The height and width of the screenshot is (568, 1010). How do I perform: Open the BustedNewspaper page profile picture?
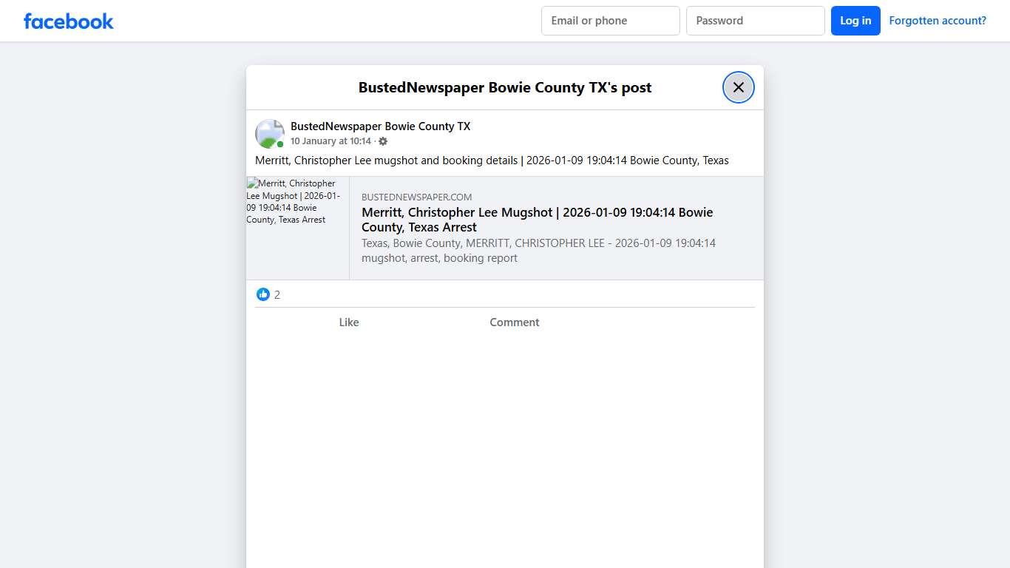pyautogui.click(x=269, y=134)
